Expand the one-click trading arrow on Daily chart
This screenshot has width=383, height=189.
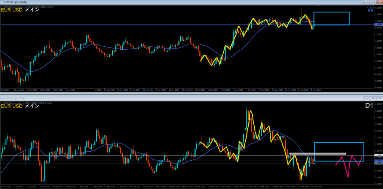[x=2, y=102]
